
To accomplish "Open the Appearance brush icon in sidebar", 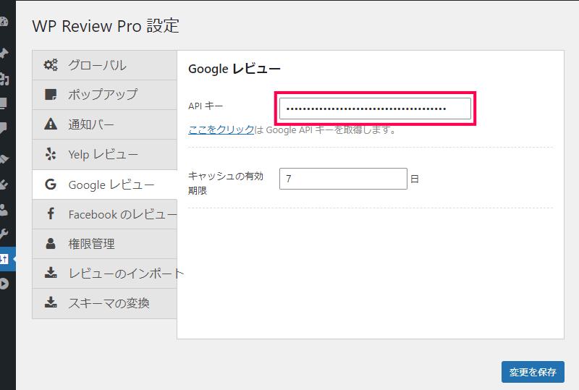I will pyautogui.click(x=4, y=158).
